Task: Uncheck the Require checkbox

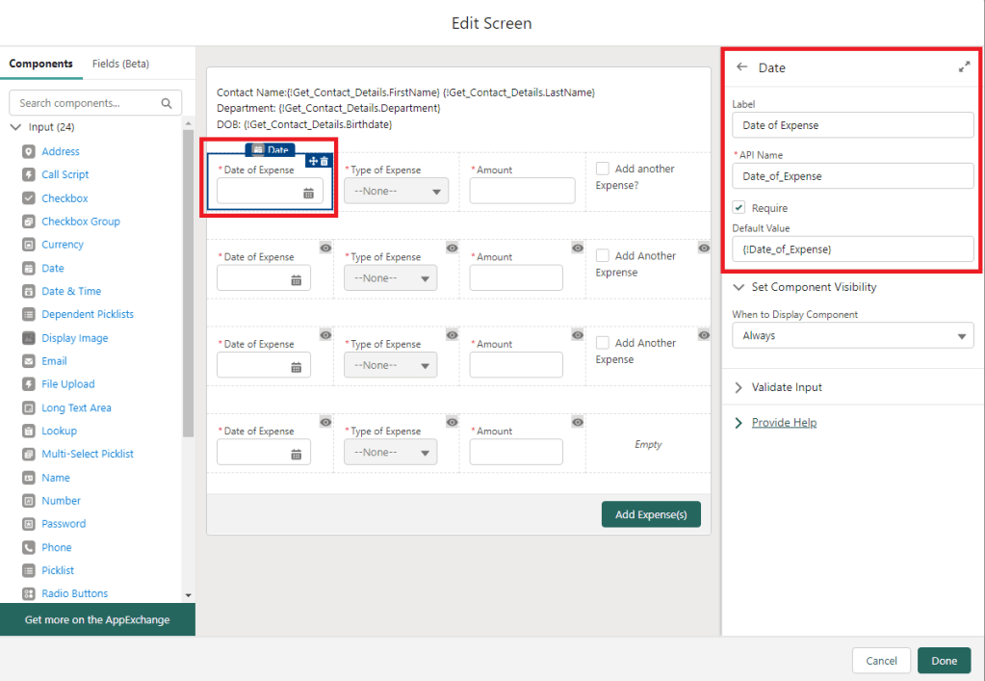Action: coord(739,207)
